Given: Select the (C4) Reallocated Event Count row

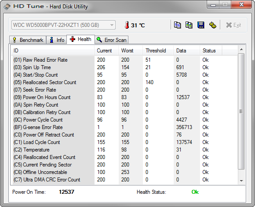Looking at the screenshot, I should pos(124,157).
